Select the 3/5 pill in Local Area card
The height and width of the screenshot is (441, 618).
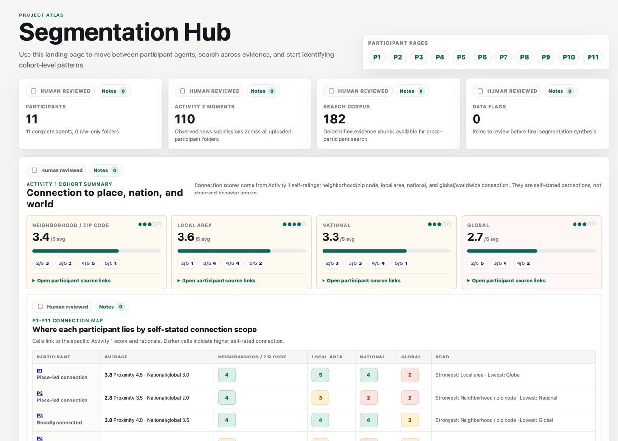click(x=210, y=263)
